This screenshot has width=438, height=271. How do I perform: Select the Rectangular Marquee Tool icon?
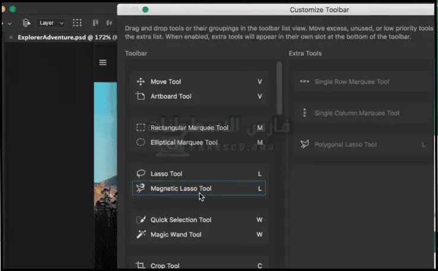pos(141,128)
